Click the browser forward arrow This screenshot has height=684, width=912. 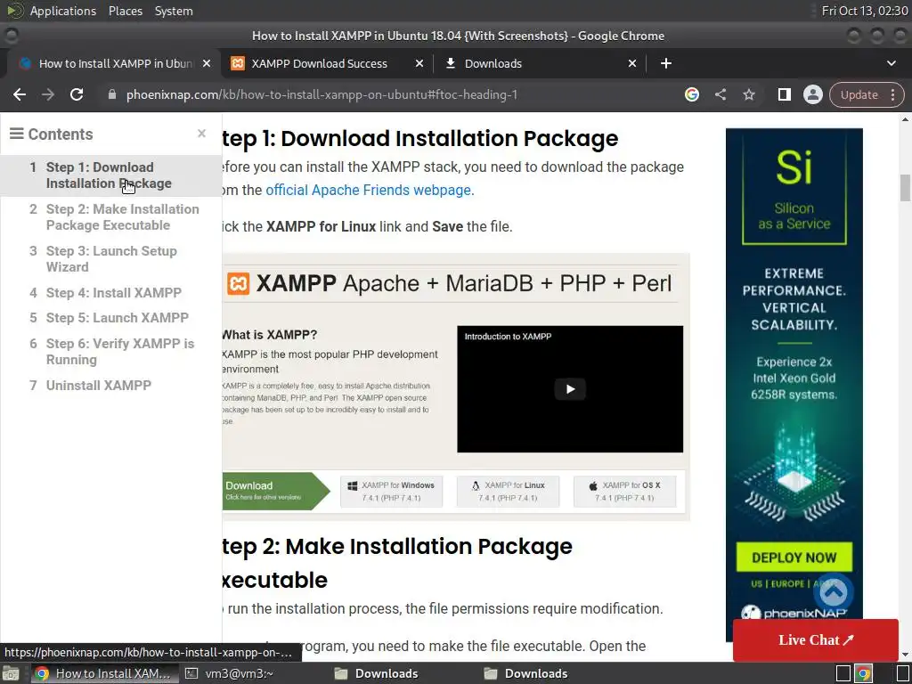coord(48,94)
